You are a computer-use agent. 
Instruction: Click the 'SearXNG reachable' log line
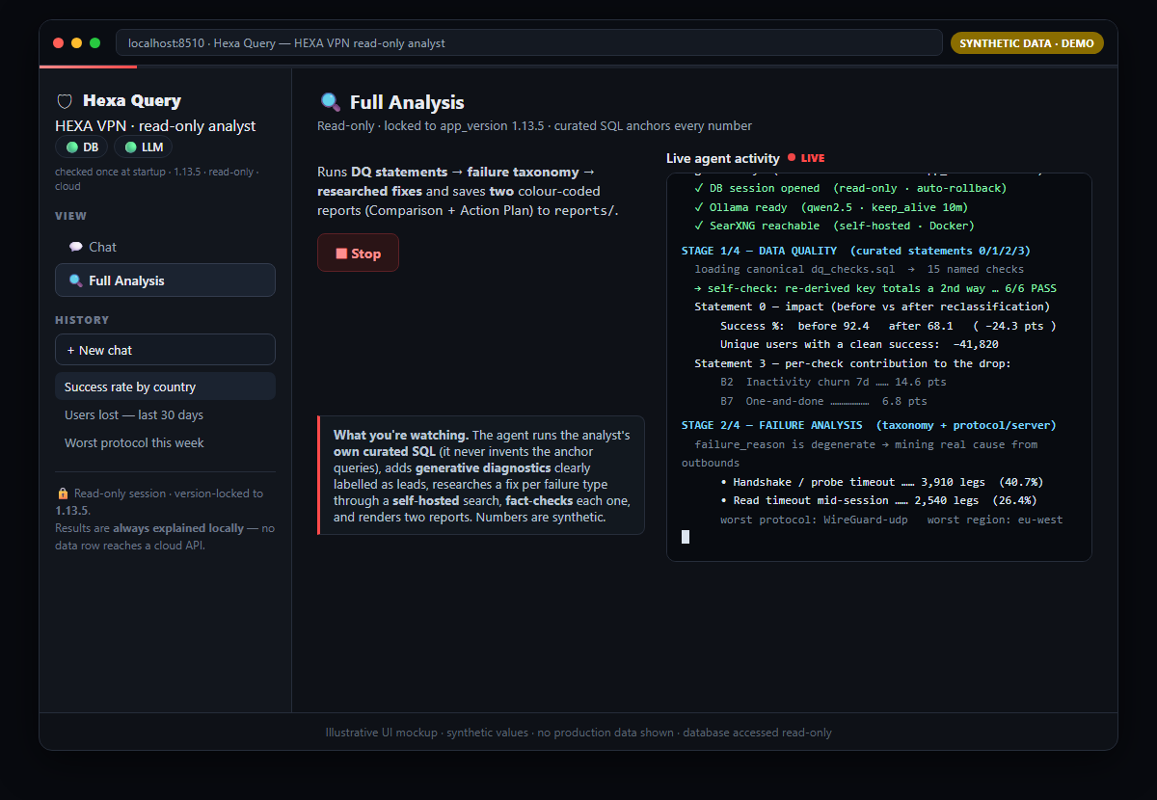coord(834,226)
